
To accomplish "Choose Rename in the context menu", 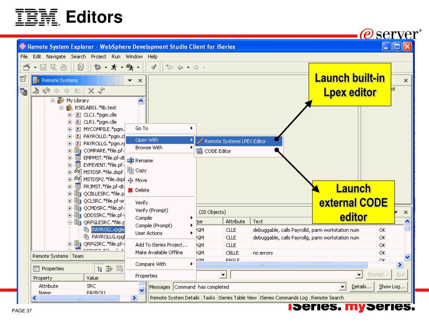I will pos(160,161).
